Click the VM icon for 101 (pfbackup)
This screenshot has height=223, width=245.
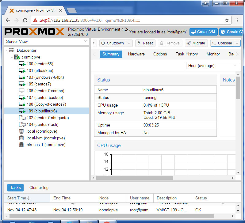point(22,70)
